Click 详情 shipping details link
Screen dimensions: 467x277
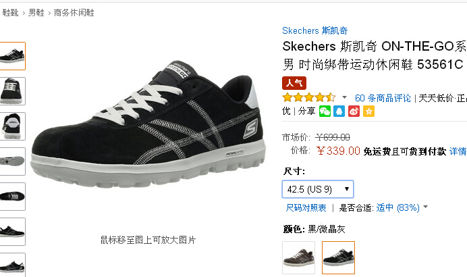tap(458, 151)
